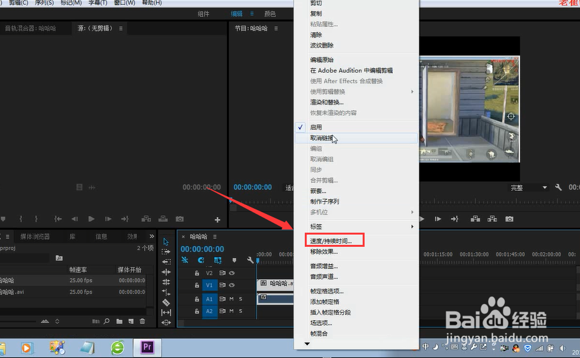Screen dimensions: 580x358
Task: Click Program monitor Lift button
Action: pos(475,219)
